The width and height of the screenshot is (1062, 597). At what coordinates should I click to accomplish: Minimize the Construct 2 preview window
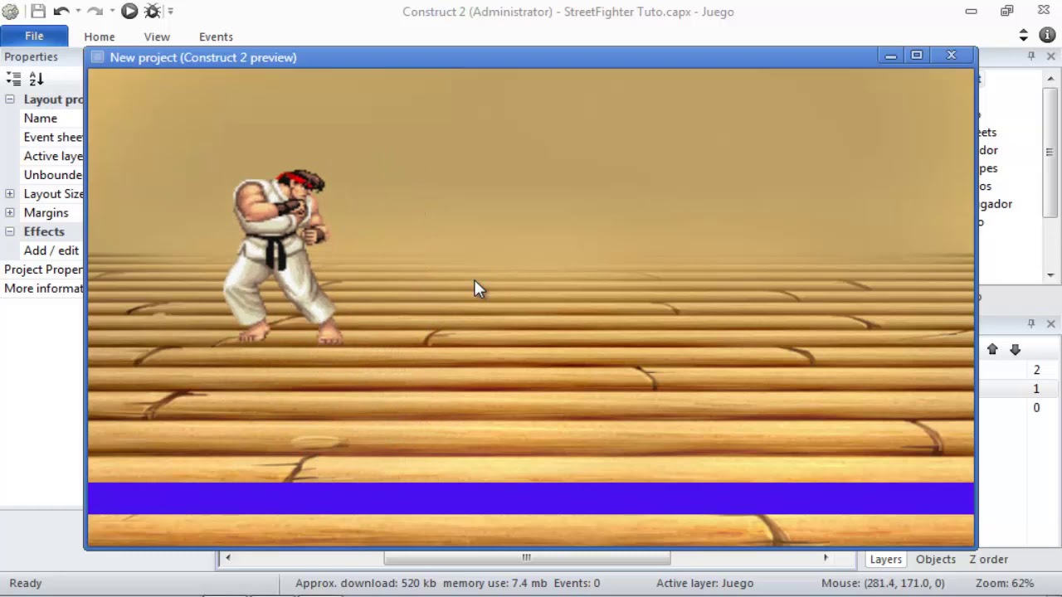pyautogui.click(x=890, y=56)
